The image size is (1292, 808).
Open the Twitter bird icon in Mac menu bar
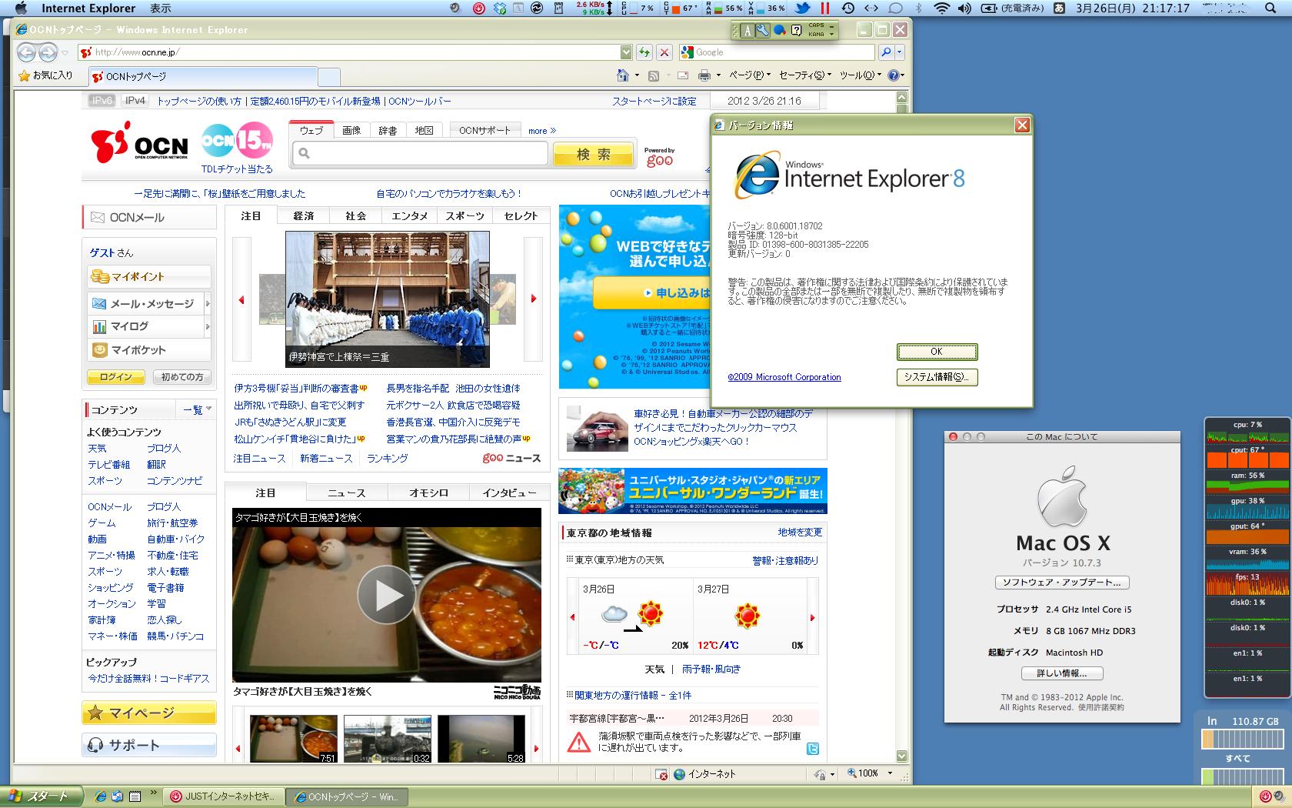[802, 8]
